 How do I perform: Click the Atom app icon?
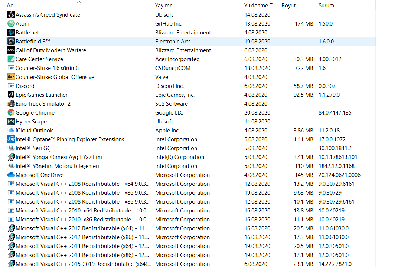11,24
